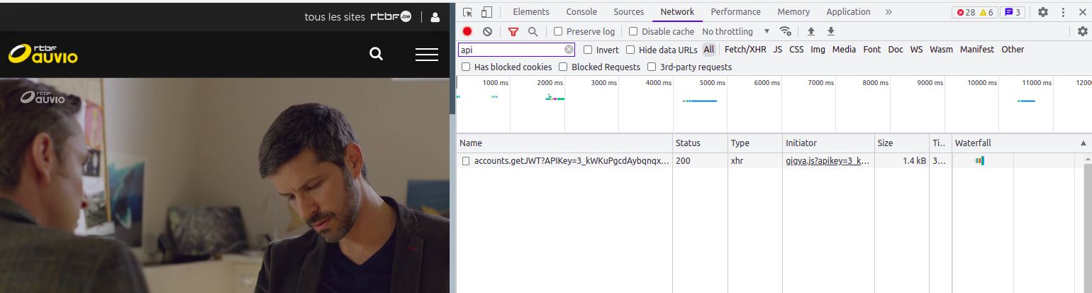Filter requests by Fetch/XHR

[x=745, y=50]
